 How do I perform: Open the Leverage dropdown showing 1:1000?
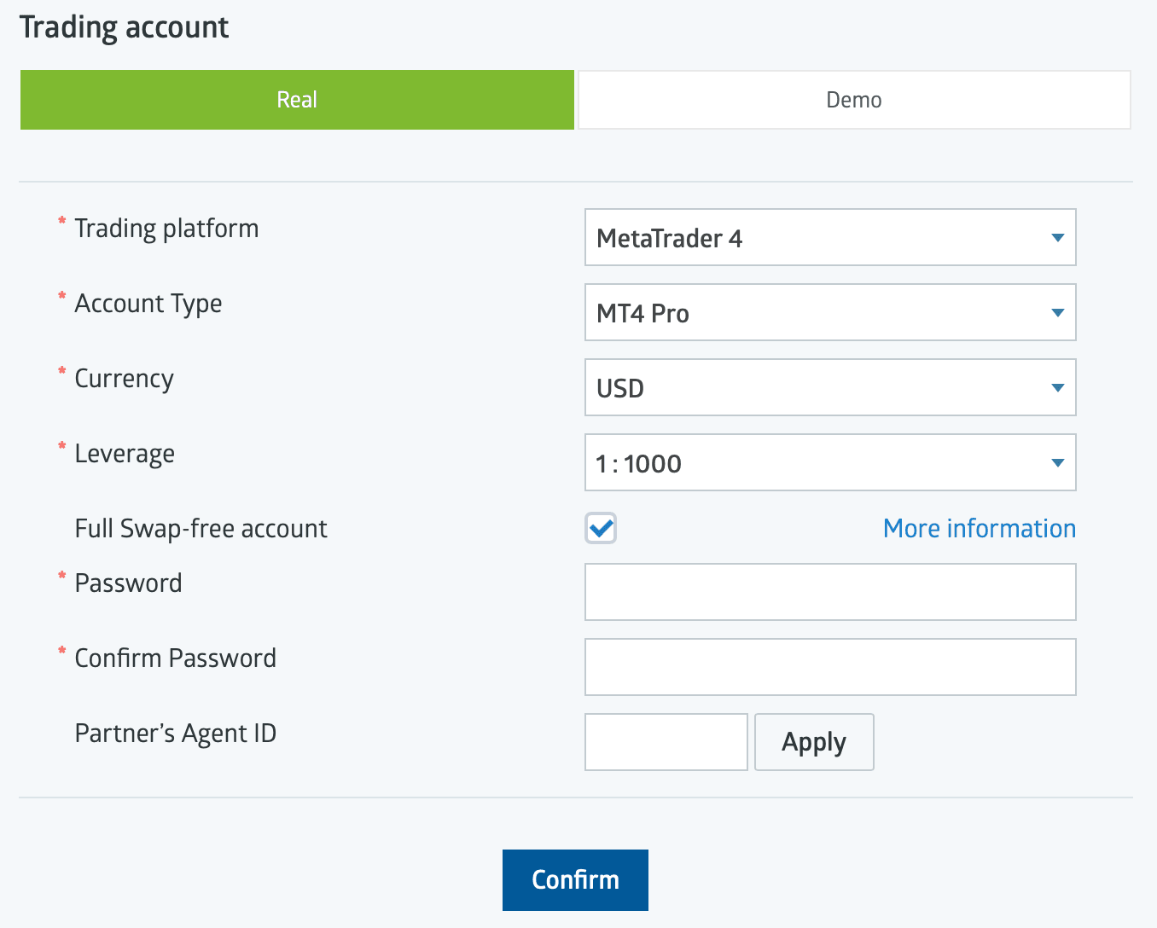[x=830, y=462]
